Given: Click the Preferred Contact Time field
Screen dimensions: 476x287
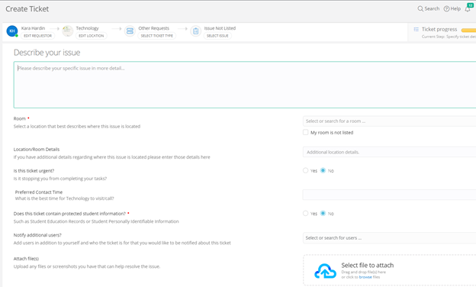Looking at the screenshot, I should (x=389, y=195).
